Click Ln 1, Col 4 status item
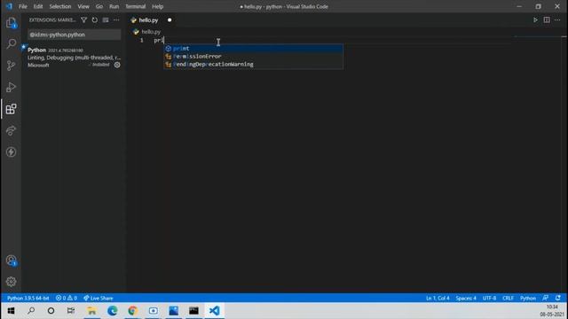Viewport: 568px width, 319px height. [x=438, y=298]
